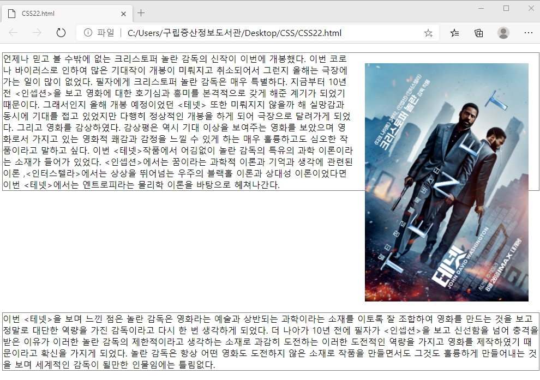Maximize the browser window
The image size is (540, 380).
[506, 8]
